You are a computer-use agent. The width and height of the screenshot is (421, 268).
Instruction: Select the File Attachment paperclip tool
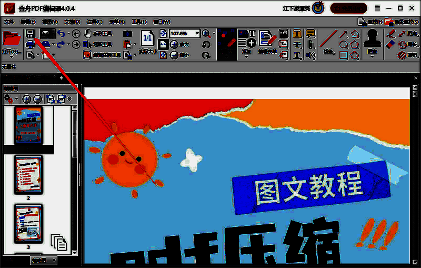tap(310, 45)
